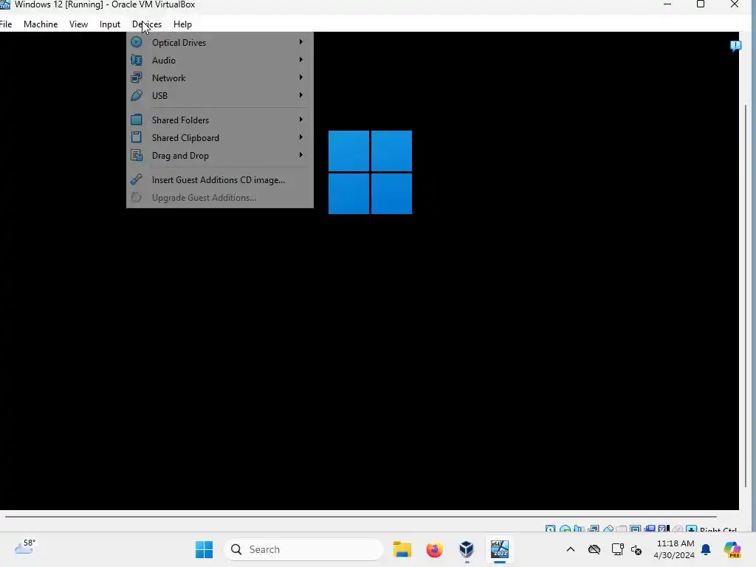The image size is (756, 567).
Task: Click the audio status bar indicator
Action: pos(579,529)
